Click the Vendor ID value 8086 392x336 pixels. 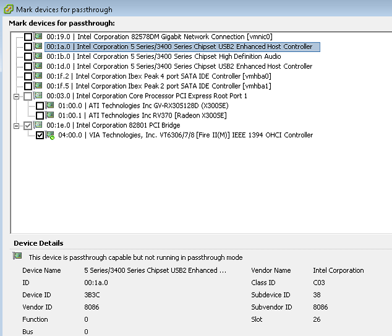pyautogui.click(x=92, y=308)
